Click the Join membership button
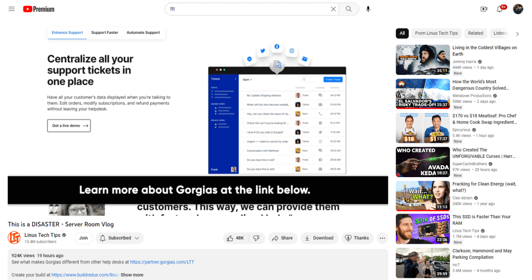The width and height of the screenshot is (532, 280). (83, 238)
